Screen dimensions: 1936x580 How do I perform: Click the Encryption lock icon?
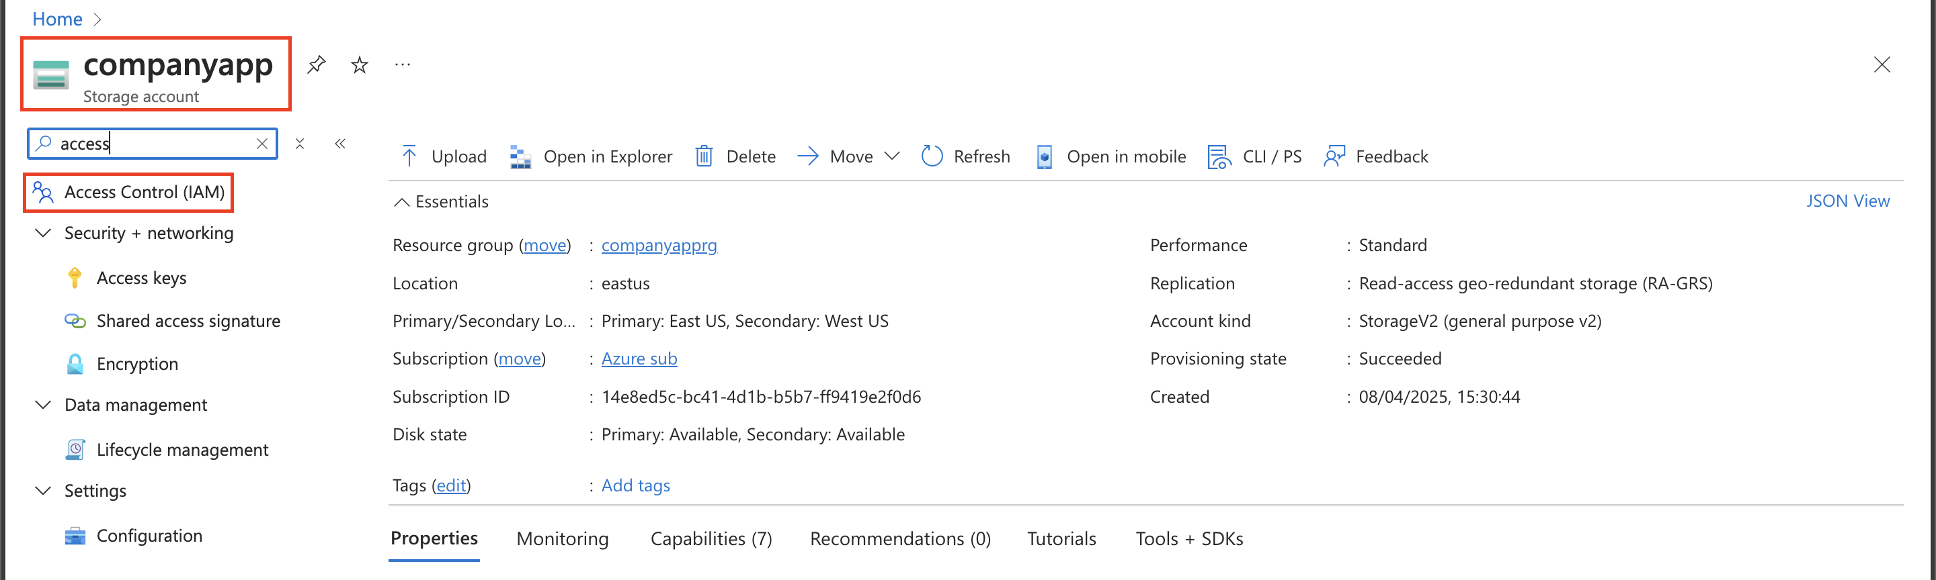tap(75, 364)
